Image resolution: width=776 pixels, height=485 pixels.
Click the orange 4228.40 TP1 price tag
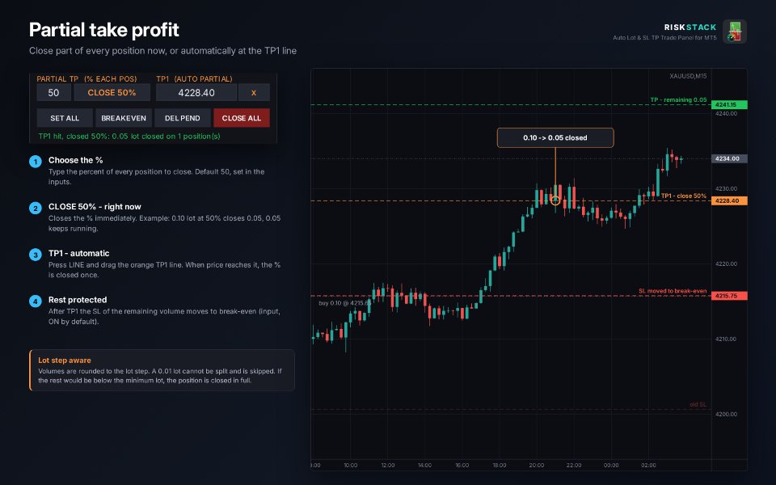(729, 201)
